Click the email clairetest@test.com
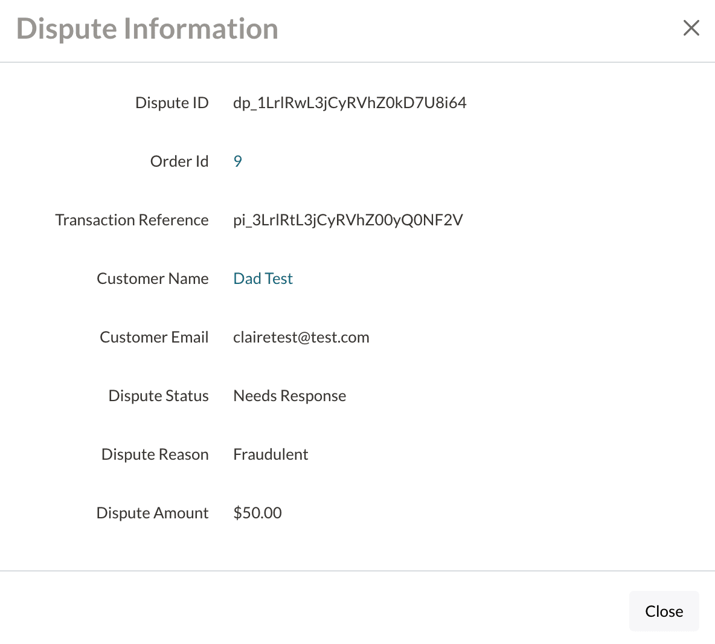Image resolution: width=715 pixels, height=644 pixels. point(301,337)
